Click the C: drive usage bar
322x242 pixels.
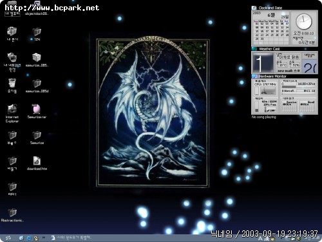point(298,87)
